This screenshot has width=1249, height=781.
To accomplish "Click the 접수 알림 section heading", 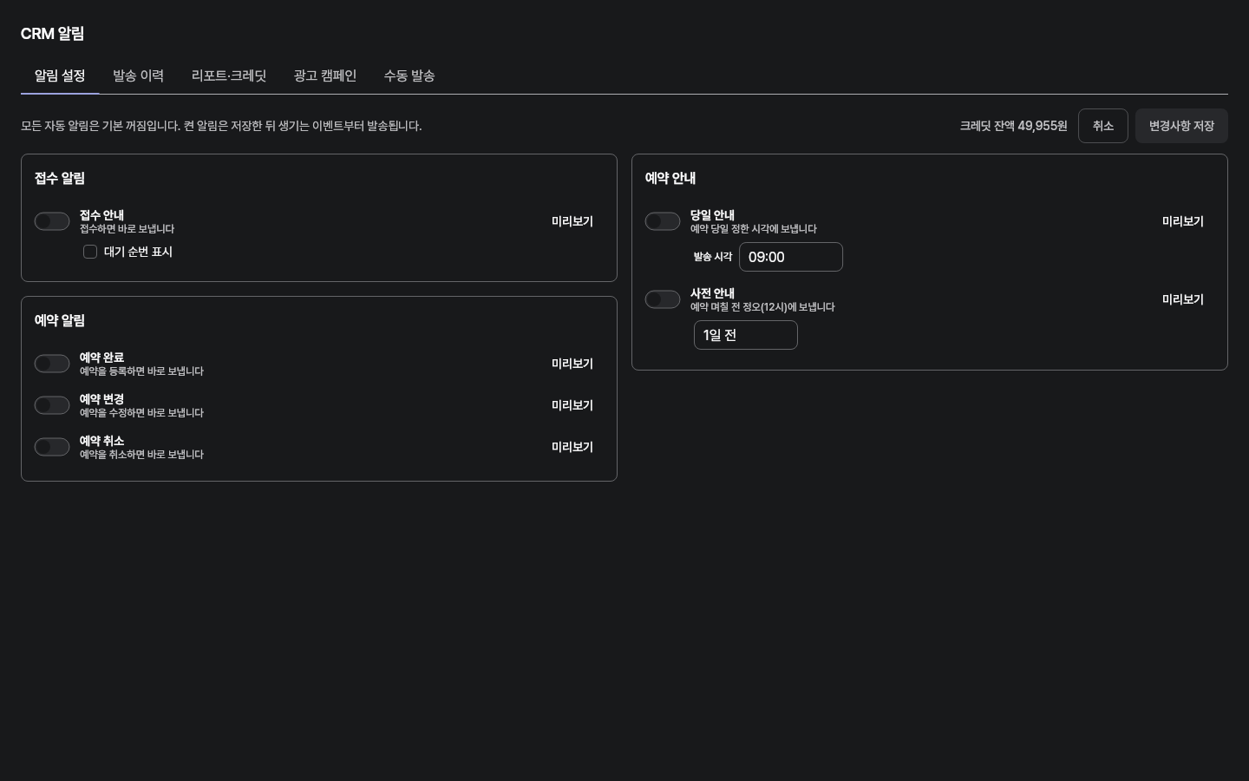I will [x=60, y=178].
